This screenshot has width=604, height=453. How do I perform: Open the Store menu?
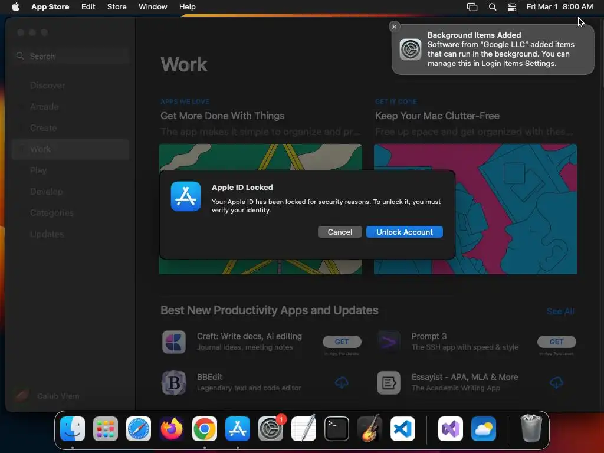[x=117, y=7]
